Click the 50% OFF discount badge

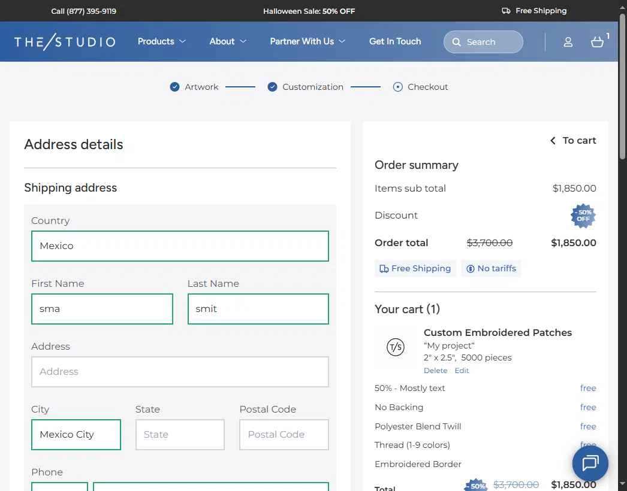583,216
